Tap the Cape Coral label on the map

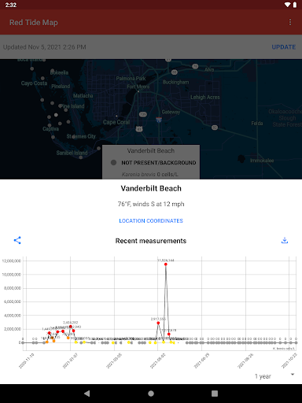tap(116, 122)
